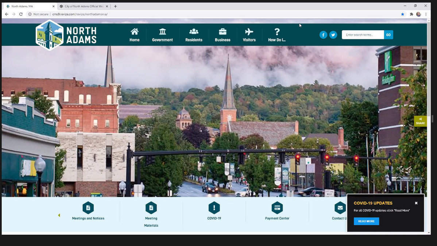Click the Visitors airplane icon
437x246 pixels.
(249, 32)
